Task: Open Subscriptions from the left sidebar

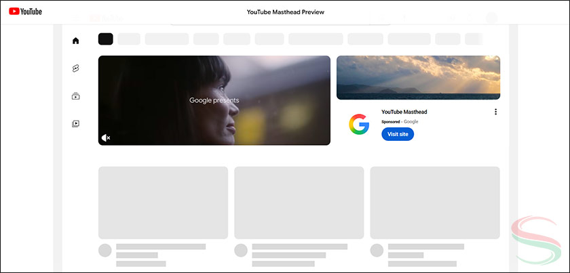Action: tap(75, 96)
